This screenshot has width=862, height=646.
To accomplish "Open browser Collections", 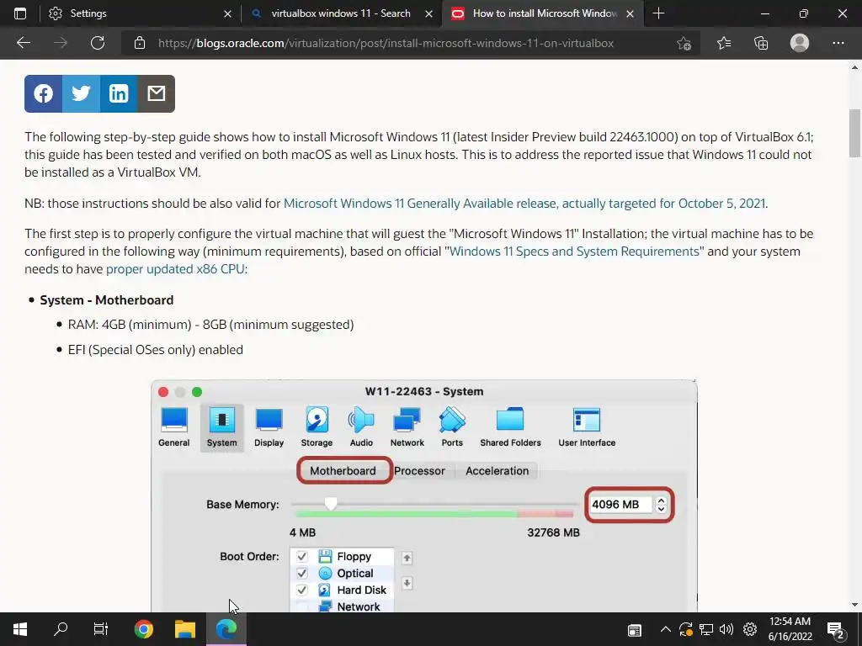I will [761, 43].
